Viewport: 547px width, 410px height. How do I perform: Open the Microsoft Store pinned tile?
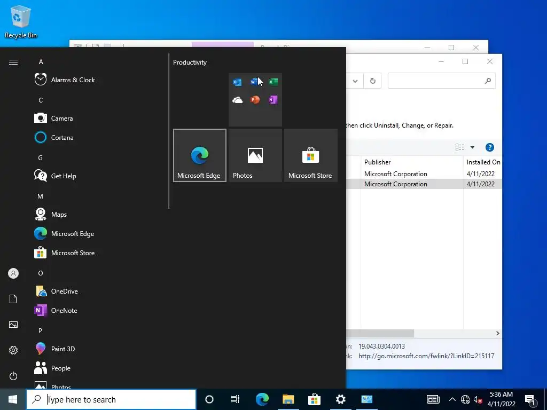311,155
